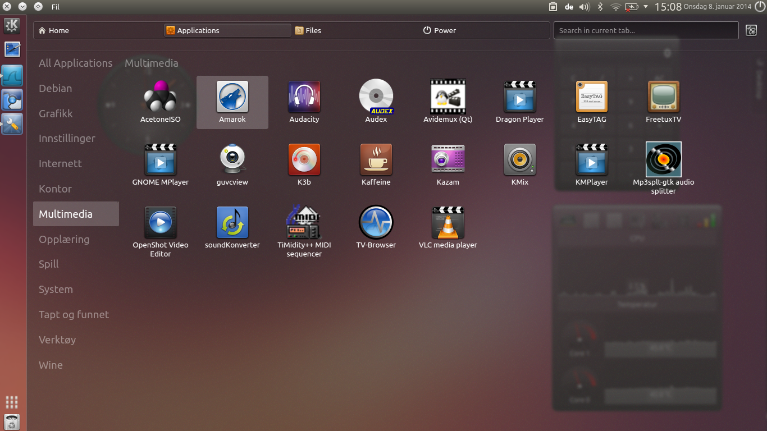
Task: Open launcher configuration button beside the search field
Action: [x=751, y=30]
